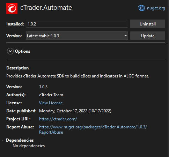Open the Version dropdown arrow
Screen dimensions: 169x157
pyautogui.click(x=126, y=36)
